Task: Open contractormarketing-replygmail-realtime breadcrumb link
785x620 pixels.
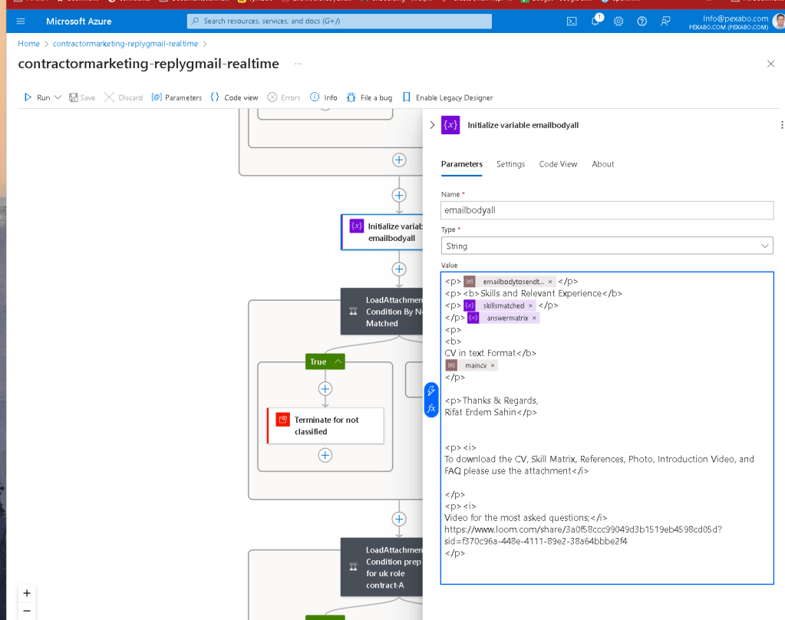Action: [x=125, y=44]
